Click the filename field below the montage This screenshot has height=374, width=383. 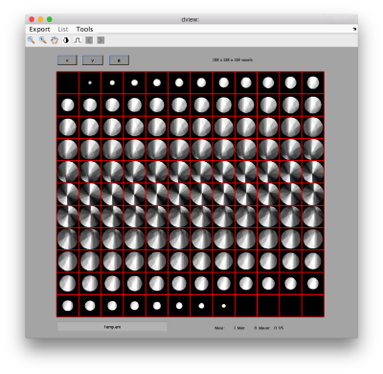pyautogui.click(x=112, y=327)
